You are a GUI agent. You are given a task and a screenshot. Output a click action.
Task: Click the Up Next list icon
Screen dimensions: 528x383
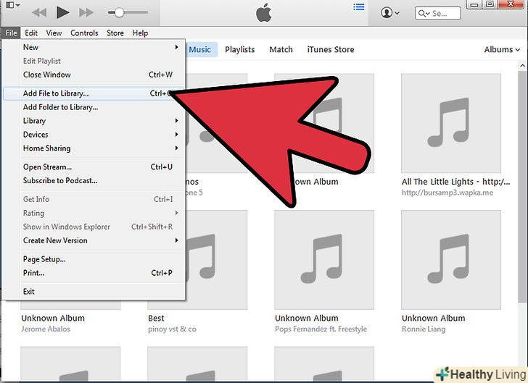point(359,7)
